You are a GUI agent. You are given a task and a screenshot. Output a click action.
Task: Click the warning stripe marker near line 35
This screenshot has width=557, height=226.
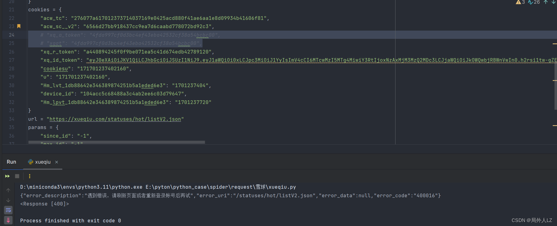(x=555, y=125)
